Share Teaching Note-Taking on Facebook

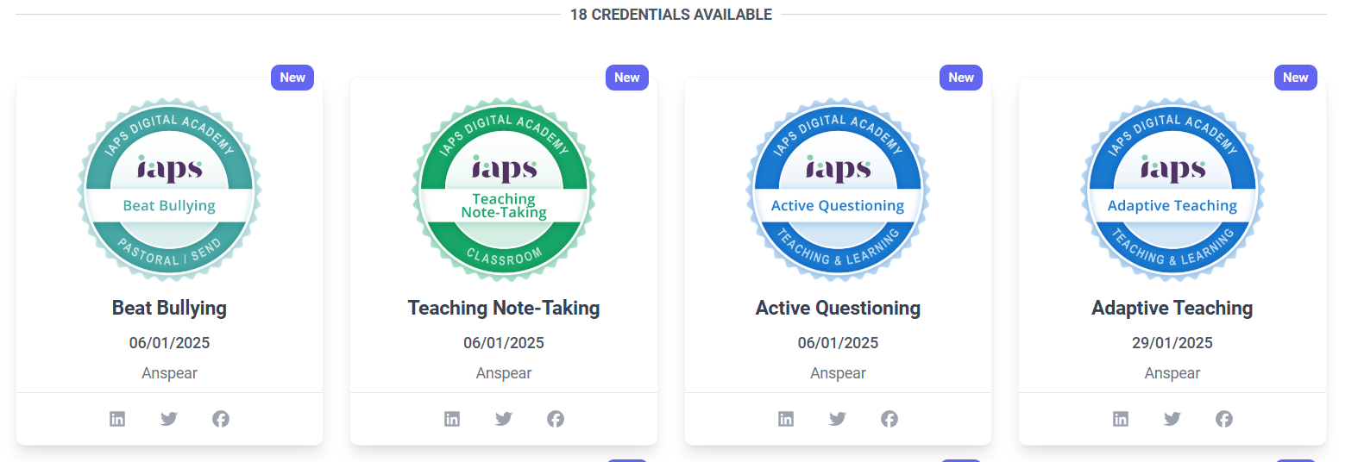point(556,419)
